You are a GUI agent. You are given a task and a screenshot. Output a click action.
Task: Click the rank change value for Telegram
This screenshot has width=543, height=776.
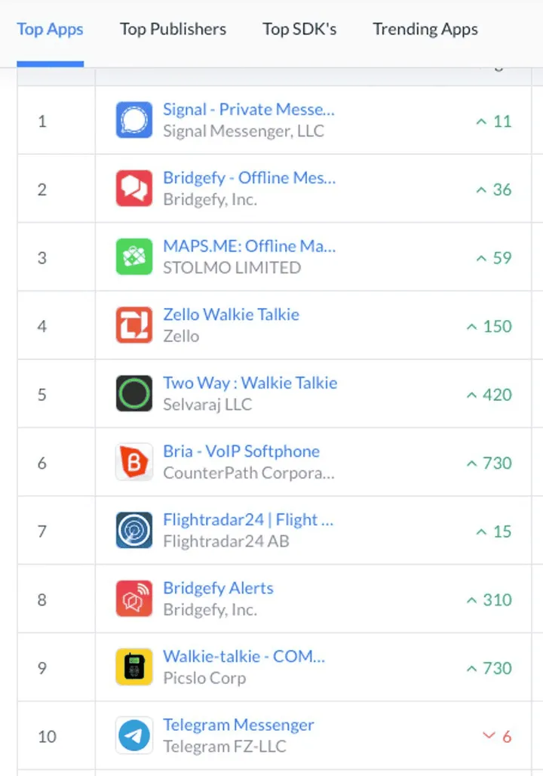coord(498,737)
